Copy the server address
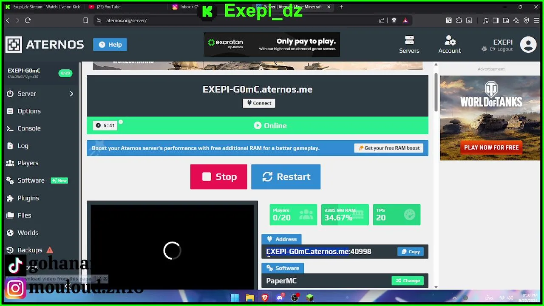Screen dimensions: 544x306 [411, 252]
